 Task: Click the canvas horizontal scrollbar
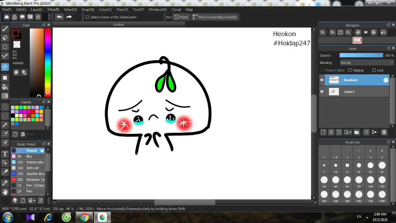coord(184,202)
